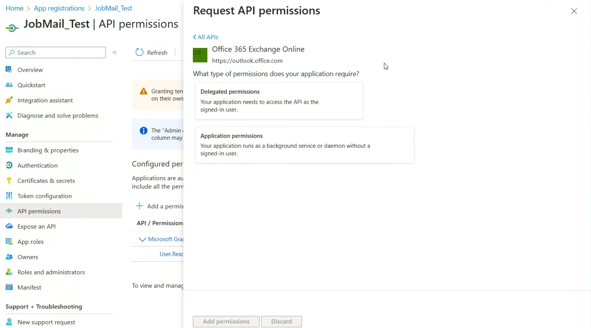Open Branding & properties menu item

tap(48, 150)
